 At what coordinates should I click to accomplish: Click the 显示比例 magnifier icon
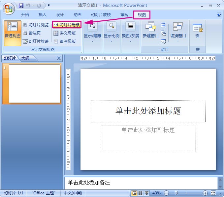point(112,26)
